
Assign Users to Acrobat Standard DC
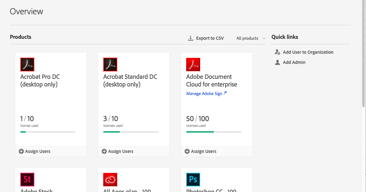pyautogui.click(x=118, y=151)
